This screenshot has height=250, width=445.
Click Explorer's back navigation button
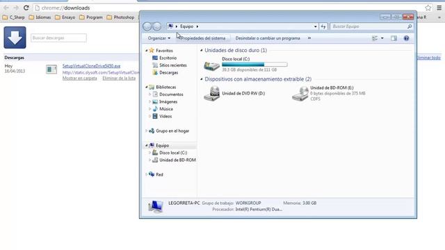(147, 26)
